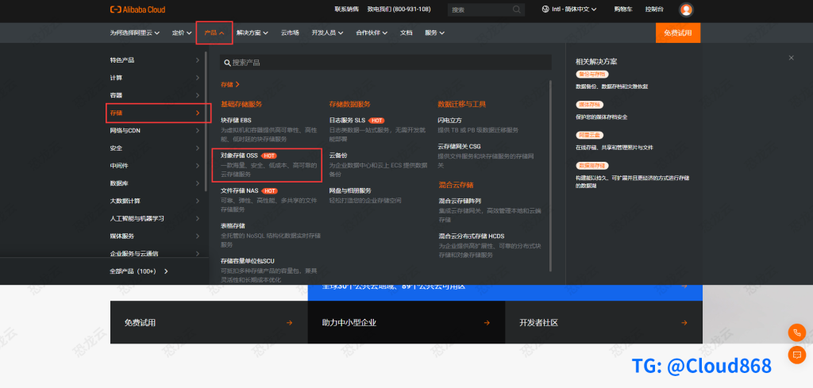Screen dimensions: 813x388
Task: Collapse the 产品 menu
Action: coord(214,33)
